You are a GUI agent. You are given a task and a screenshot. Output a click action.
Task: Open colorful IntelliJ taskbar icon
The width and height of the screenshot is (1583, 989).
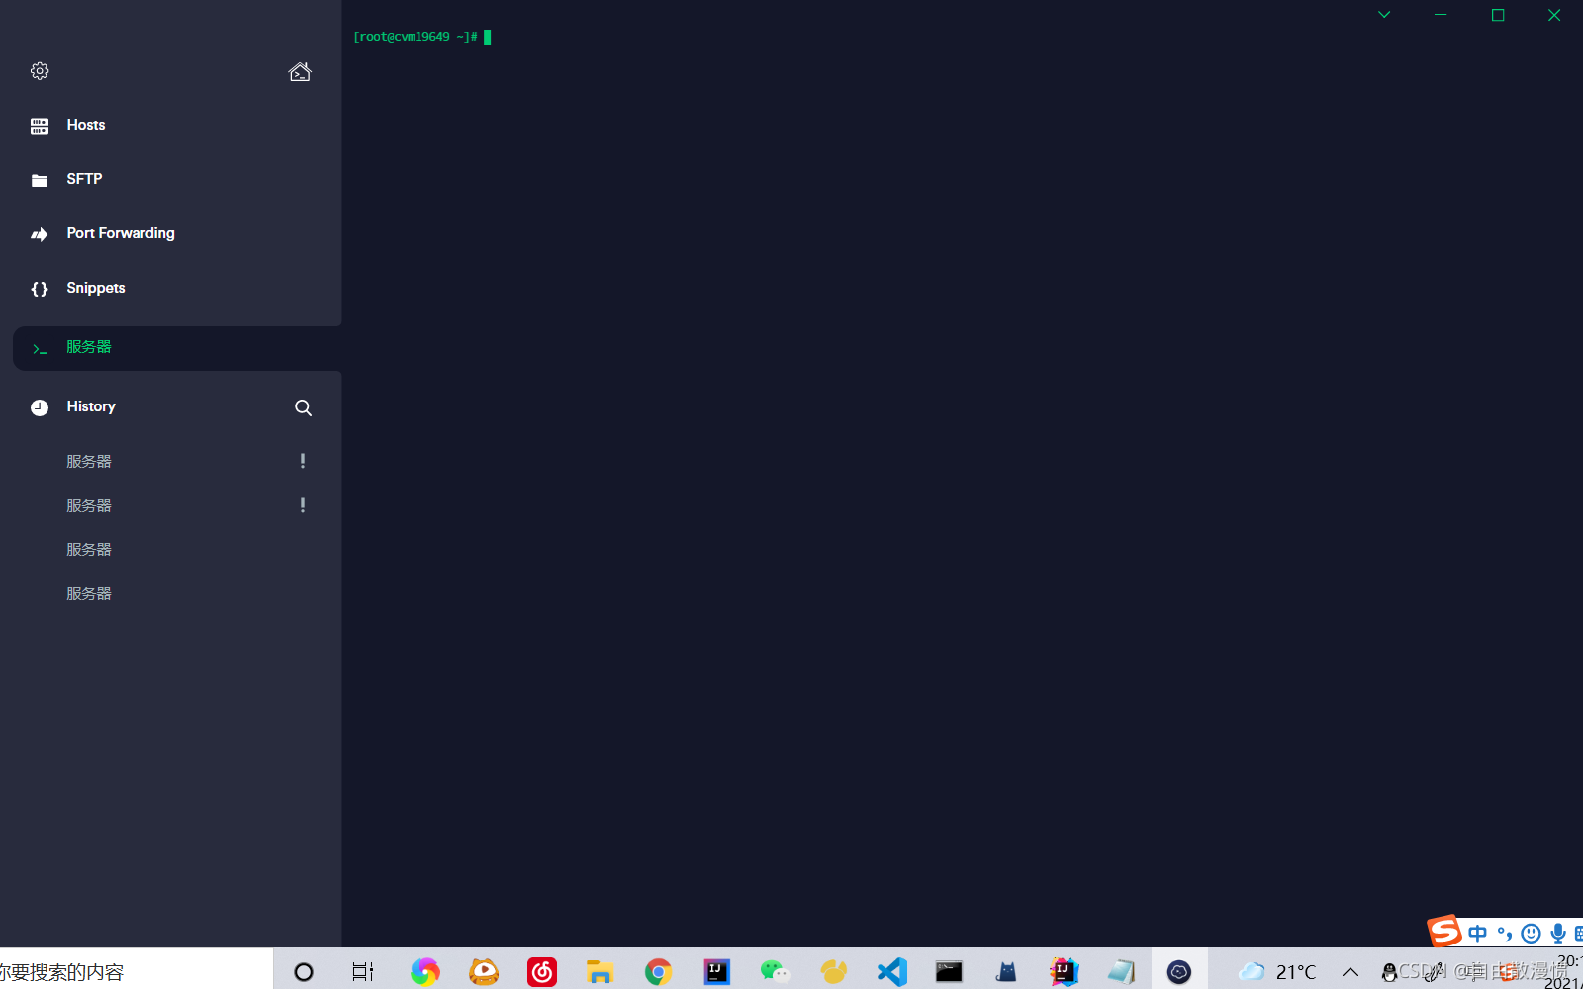point(1064,972)
